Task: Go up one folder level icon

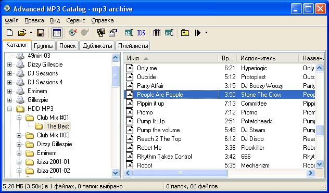Action: pyautogui.click(x=185, y=33)
